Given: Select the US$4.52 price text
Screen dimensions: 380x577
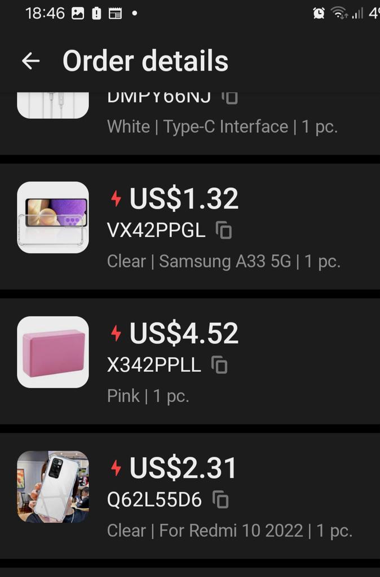Looking at the screenshot, I should 184,334.
